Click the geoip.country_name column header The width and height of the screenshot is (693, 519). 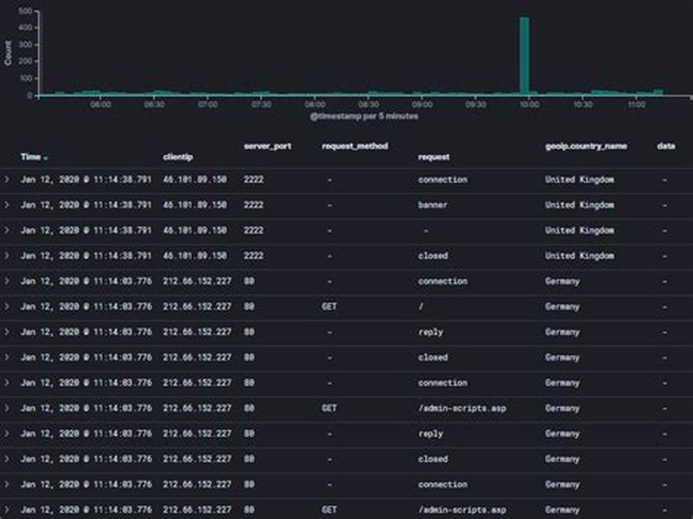click(x=586, y=146)
